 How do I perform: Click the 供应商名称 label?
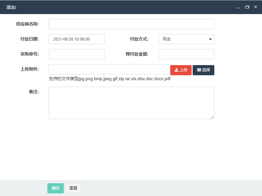[x=27, y=24]
